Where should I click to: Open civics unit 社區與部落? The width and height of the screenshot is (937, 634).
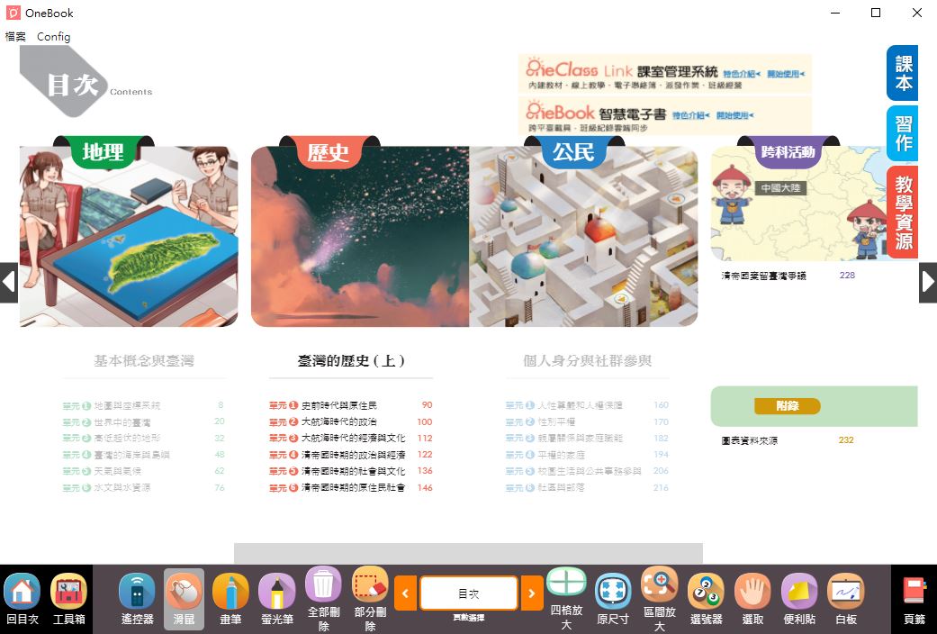[x=587, y=488]
